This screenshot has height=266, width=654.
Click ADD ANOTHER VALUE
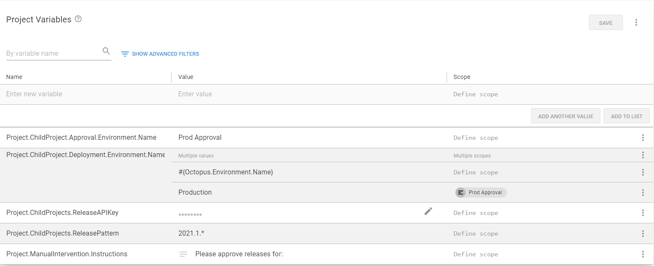[x=565, y=115]
